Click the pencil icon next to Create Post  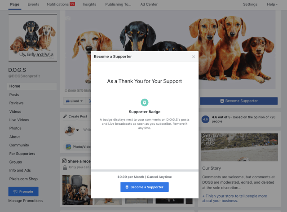[65, 116]
